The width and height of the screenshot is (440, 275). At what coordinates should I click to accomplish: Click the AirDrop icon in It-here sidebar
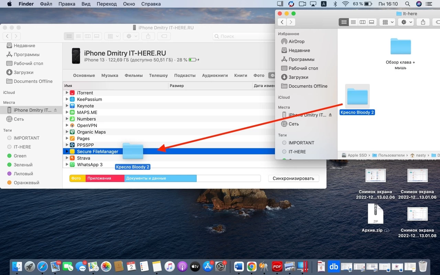click(x=284, y=42)
